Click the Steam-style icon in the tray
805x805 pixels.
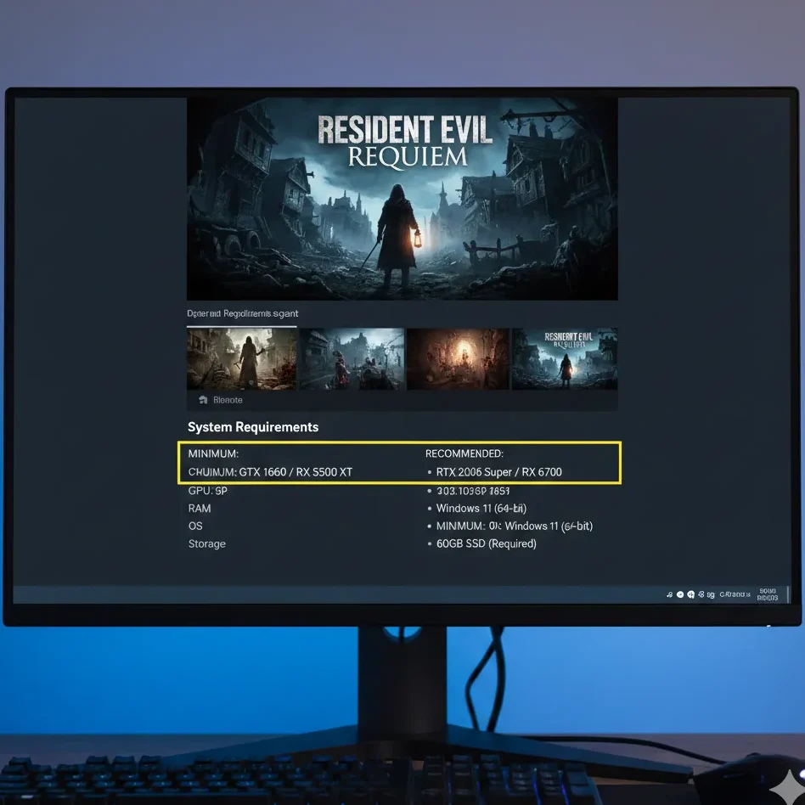(690, 594)
